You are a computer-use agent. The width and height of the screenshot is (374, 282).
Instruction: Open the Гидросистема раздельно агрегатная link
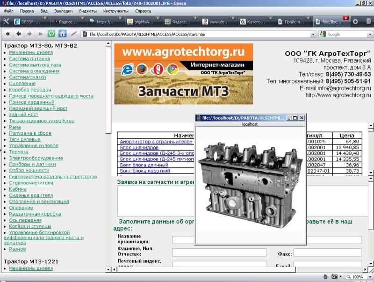pos(53,177)
